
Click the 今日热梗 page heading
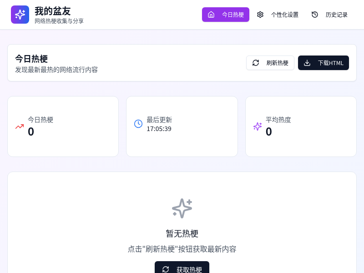coord(31,59)
